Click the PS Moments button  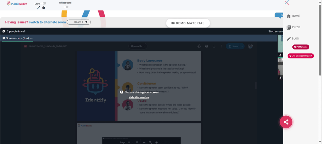301,47
